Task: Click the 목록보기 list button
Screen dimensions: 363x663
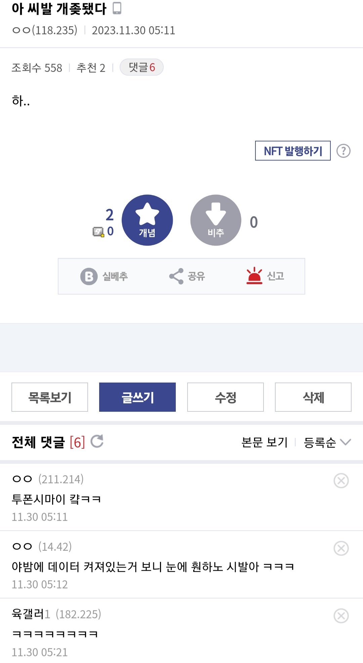Action: pos(50,397)
